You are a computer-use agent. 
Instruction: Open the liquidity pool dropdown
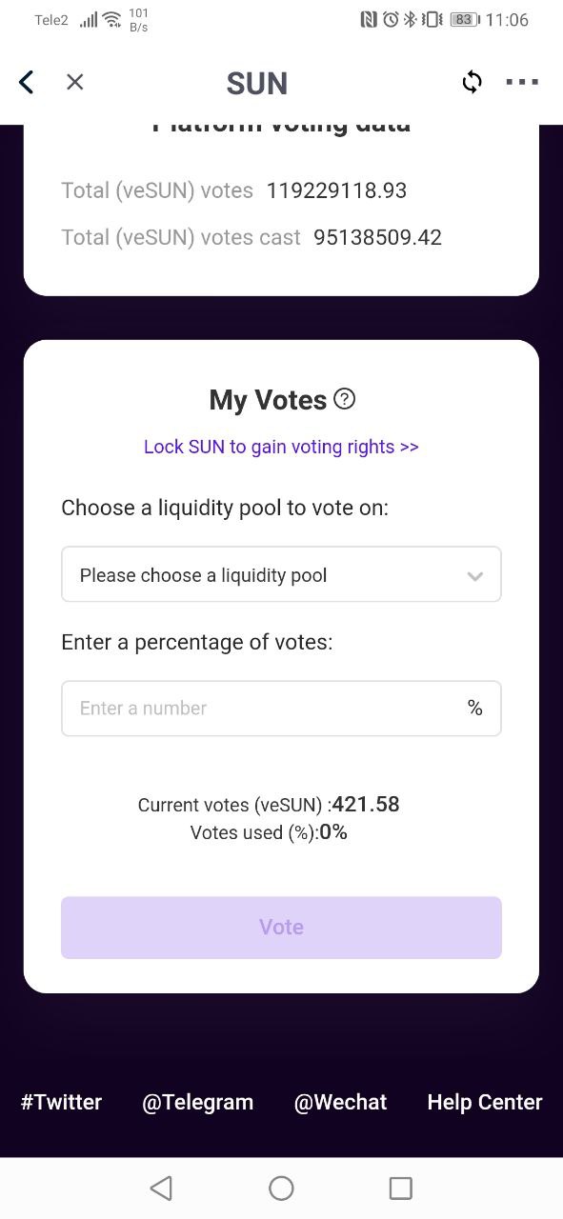[x=281, y=574]
